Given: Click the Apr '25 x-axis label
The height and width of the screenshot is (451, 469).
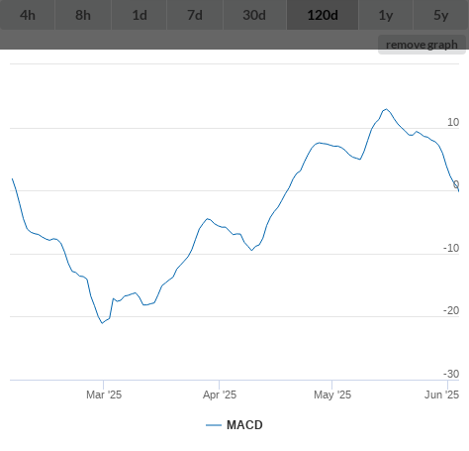Looking at the screenshot, I should 220,395.
